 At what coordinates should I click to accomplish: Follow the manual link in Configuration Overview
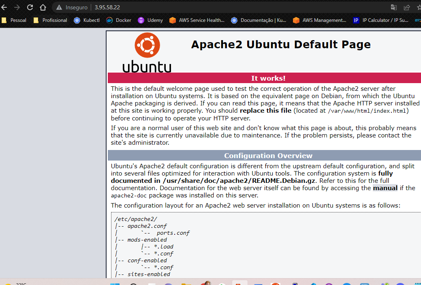385,188
